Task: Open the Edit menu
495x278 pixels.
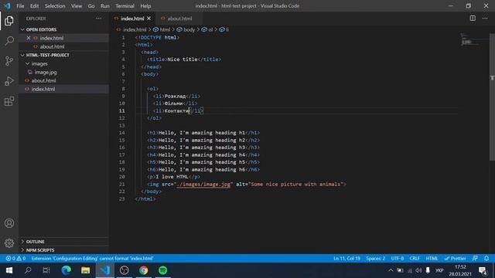Action: click(34, 6)
